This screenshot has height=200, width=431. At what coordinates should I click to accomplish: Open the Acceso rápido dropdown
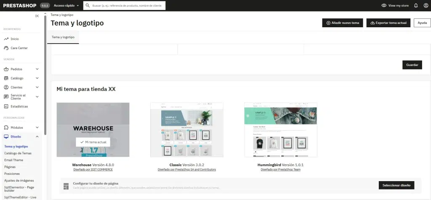click(66, 5)
